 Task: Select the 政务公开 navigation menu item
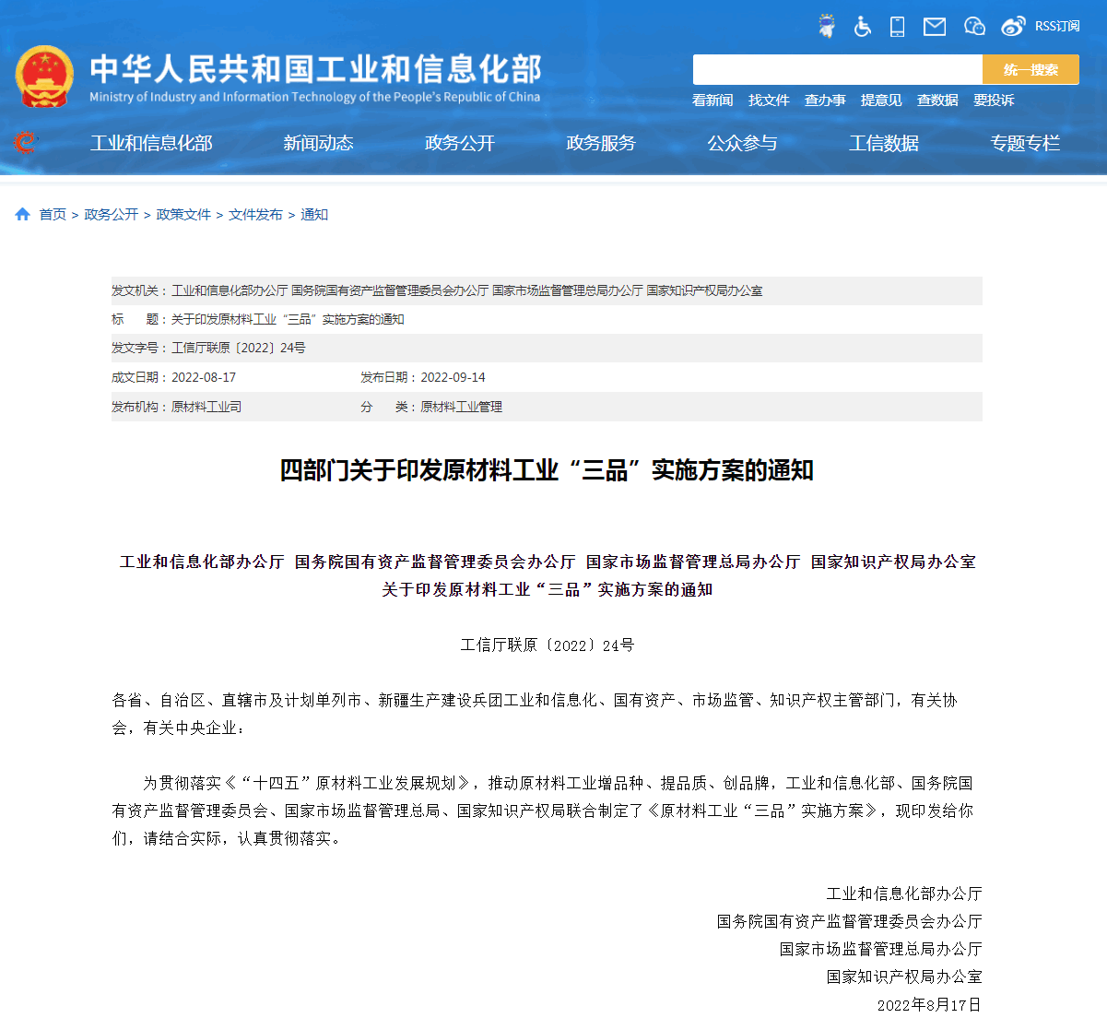pyautogui.click(x=460, y=143)
